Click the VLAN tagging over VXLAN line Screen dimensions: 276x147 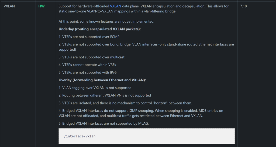coord(95,87)
